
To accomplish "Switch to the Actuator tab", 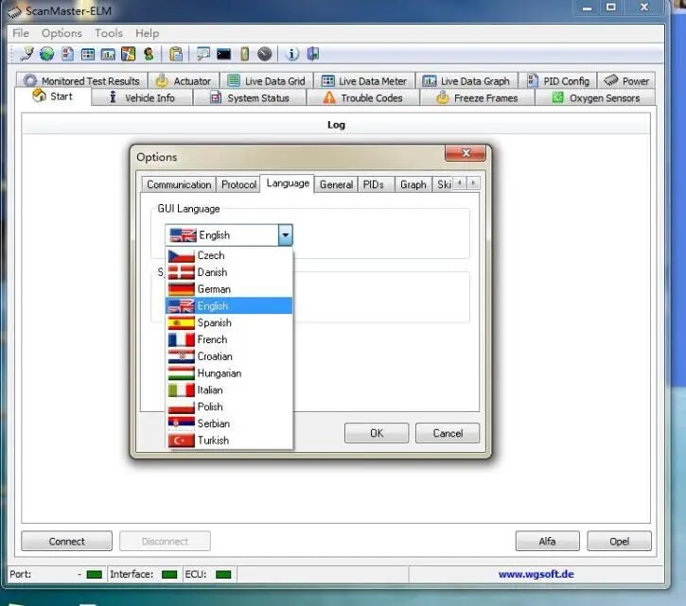I will click(184, 81).
